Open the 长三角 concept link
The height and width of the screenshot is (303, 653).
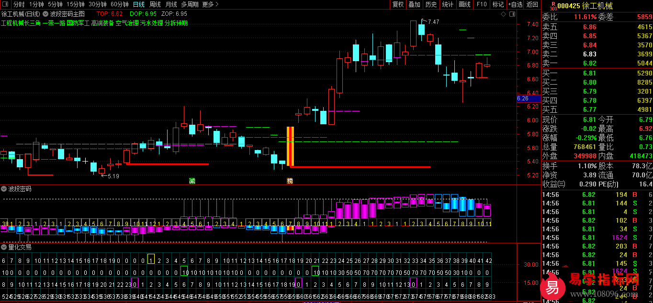coord(33,23)
